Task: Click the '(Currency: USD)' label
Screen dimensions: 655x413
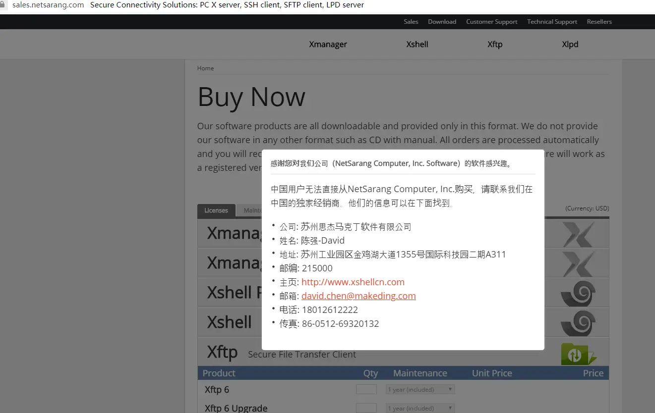Action: click(587, 208)
